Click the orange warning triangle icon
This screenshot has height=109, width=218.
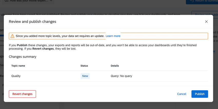pyautogui.click(x=12, y=36)
